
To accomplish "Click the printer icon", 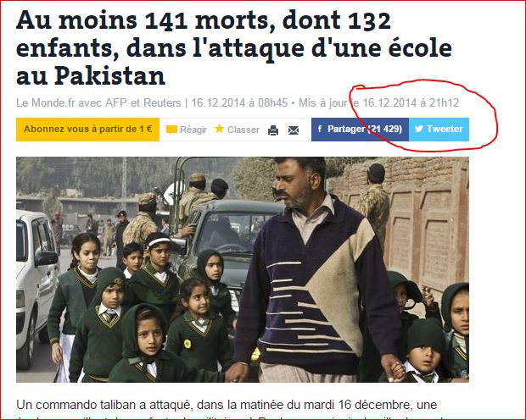I will pos(273,130).
